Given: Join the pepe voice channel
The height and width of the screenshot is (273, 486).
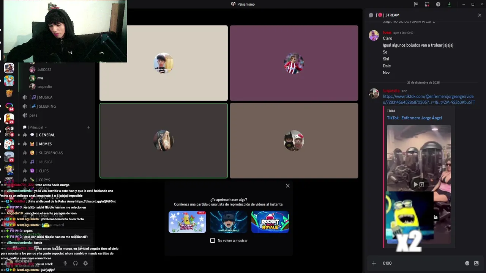Looking at the screenshot, I should point(56,115).
